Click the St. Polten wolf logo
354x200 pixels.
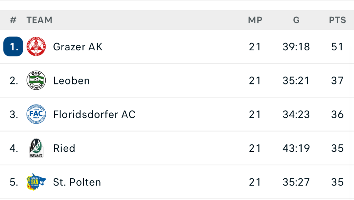tap(36, 182)
